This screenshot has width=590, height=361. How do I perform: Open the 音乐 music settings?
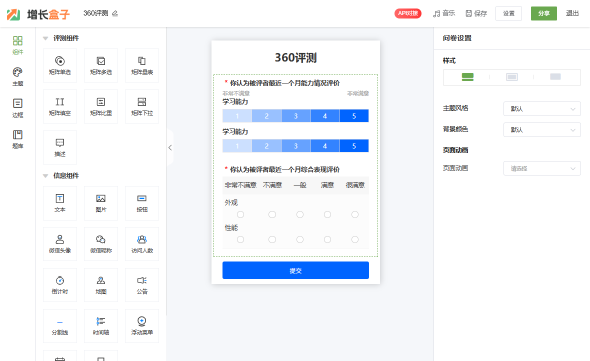click(444, 13)
